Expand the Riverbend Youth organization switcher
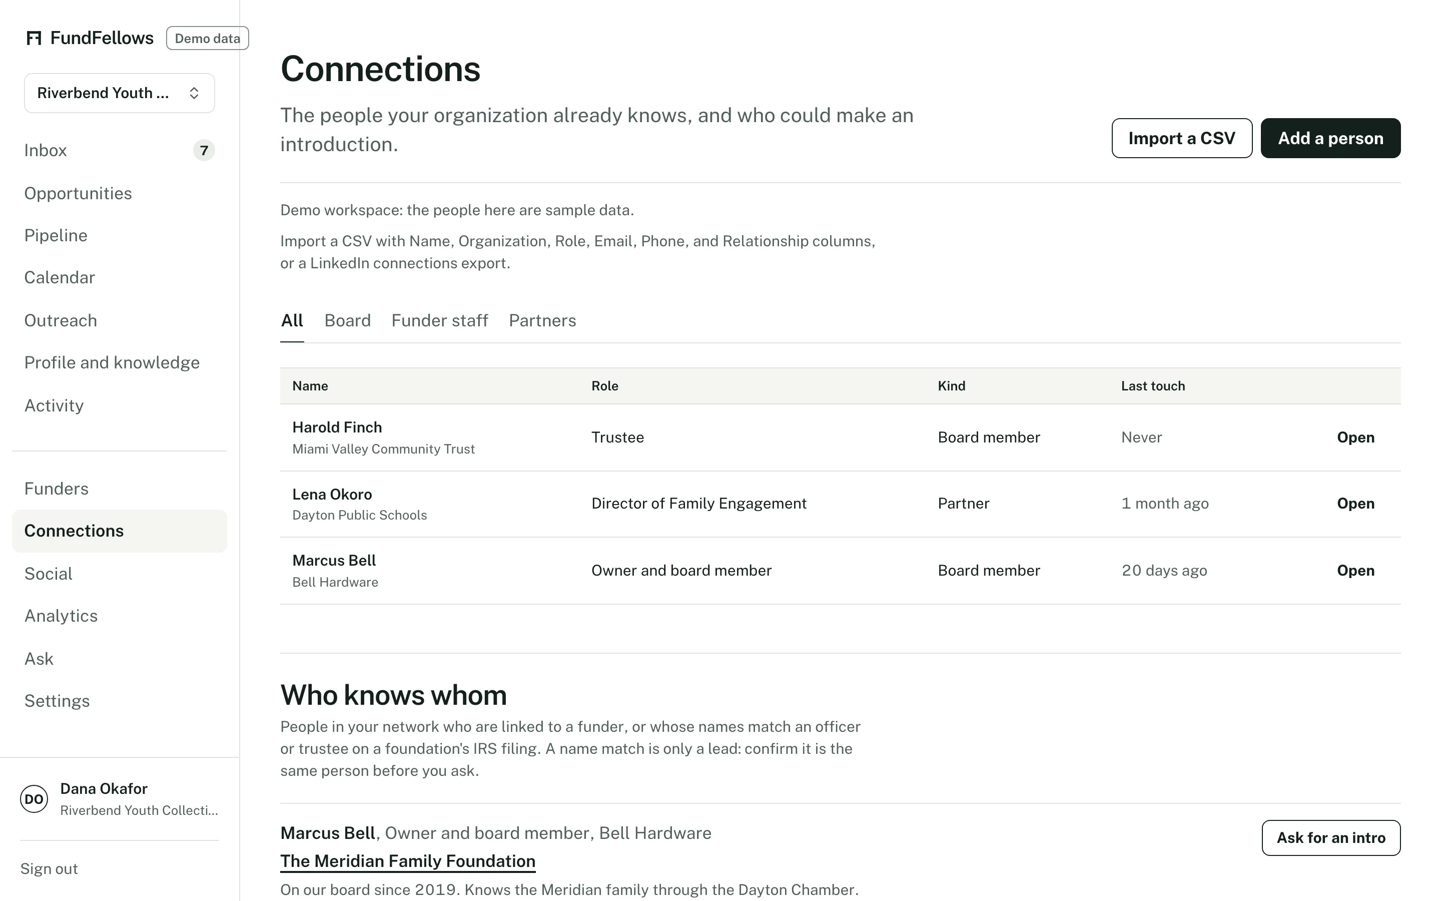This screenshot has height=901, width=1441. 119,93
